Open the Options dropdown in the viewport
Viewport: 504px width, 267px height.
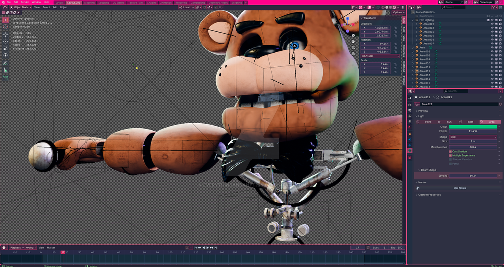pyautogui.click(x=398, y=13)
